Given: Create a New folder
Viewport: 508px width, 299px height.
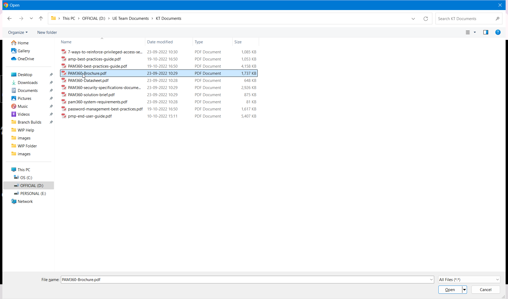Looking at the screenshot, I should pyautogui.click(x=47, y=32).
